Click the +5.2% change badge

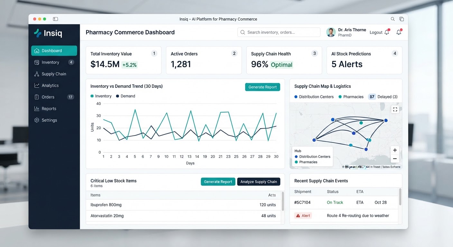click(130, 65)
